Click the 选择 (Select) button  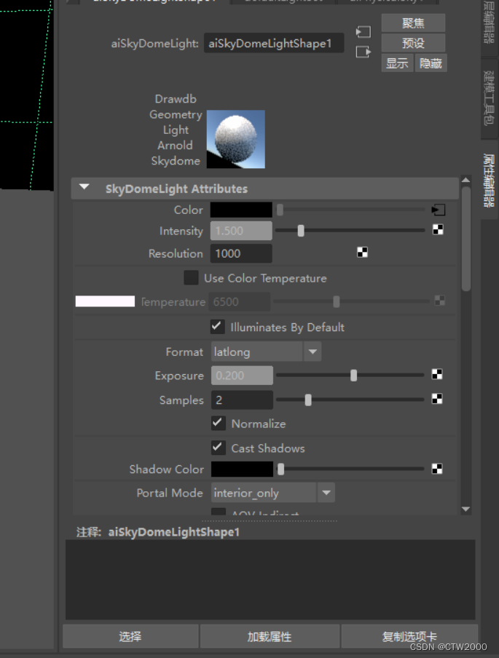click(130, 637)
